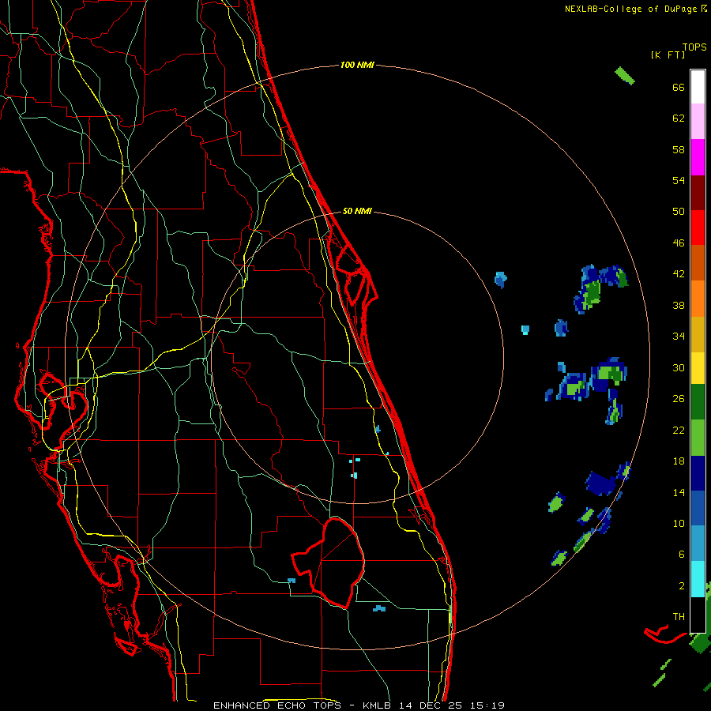Click the '30' legend value
This screenshot has width=711, height=711.
pos(679,367)
